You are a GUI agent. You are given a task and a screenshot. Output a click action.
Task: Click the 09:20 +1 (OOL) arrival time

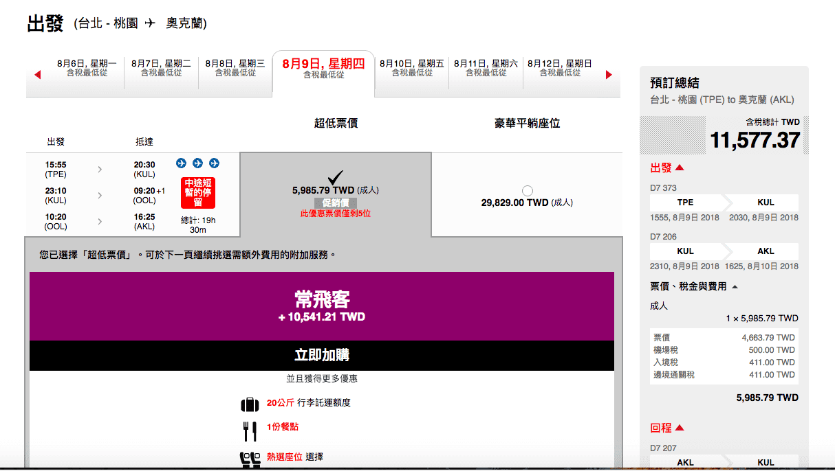149,196
